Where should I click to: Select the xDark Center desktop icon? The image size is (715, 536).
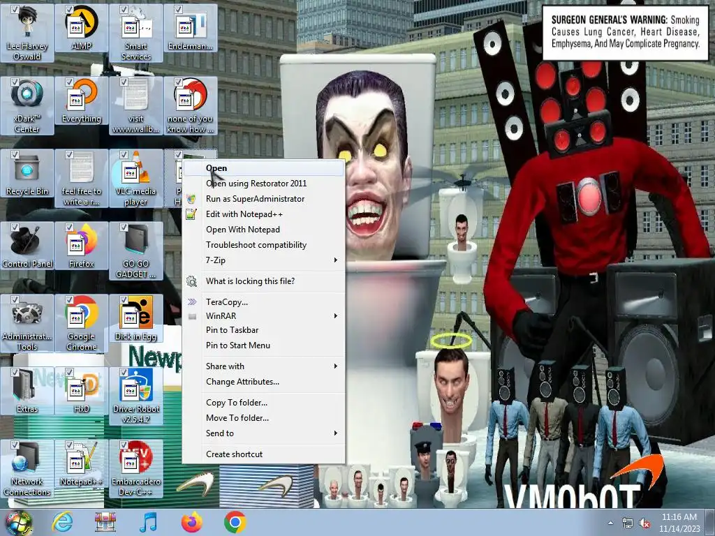pyautogui.click(x=27, y=105)
